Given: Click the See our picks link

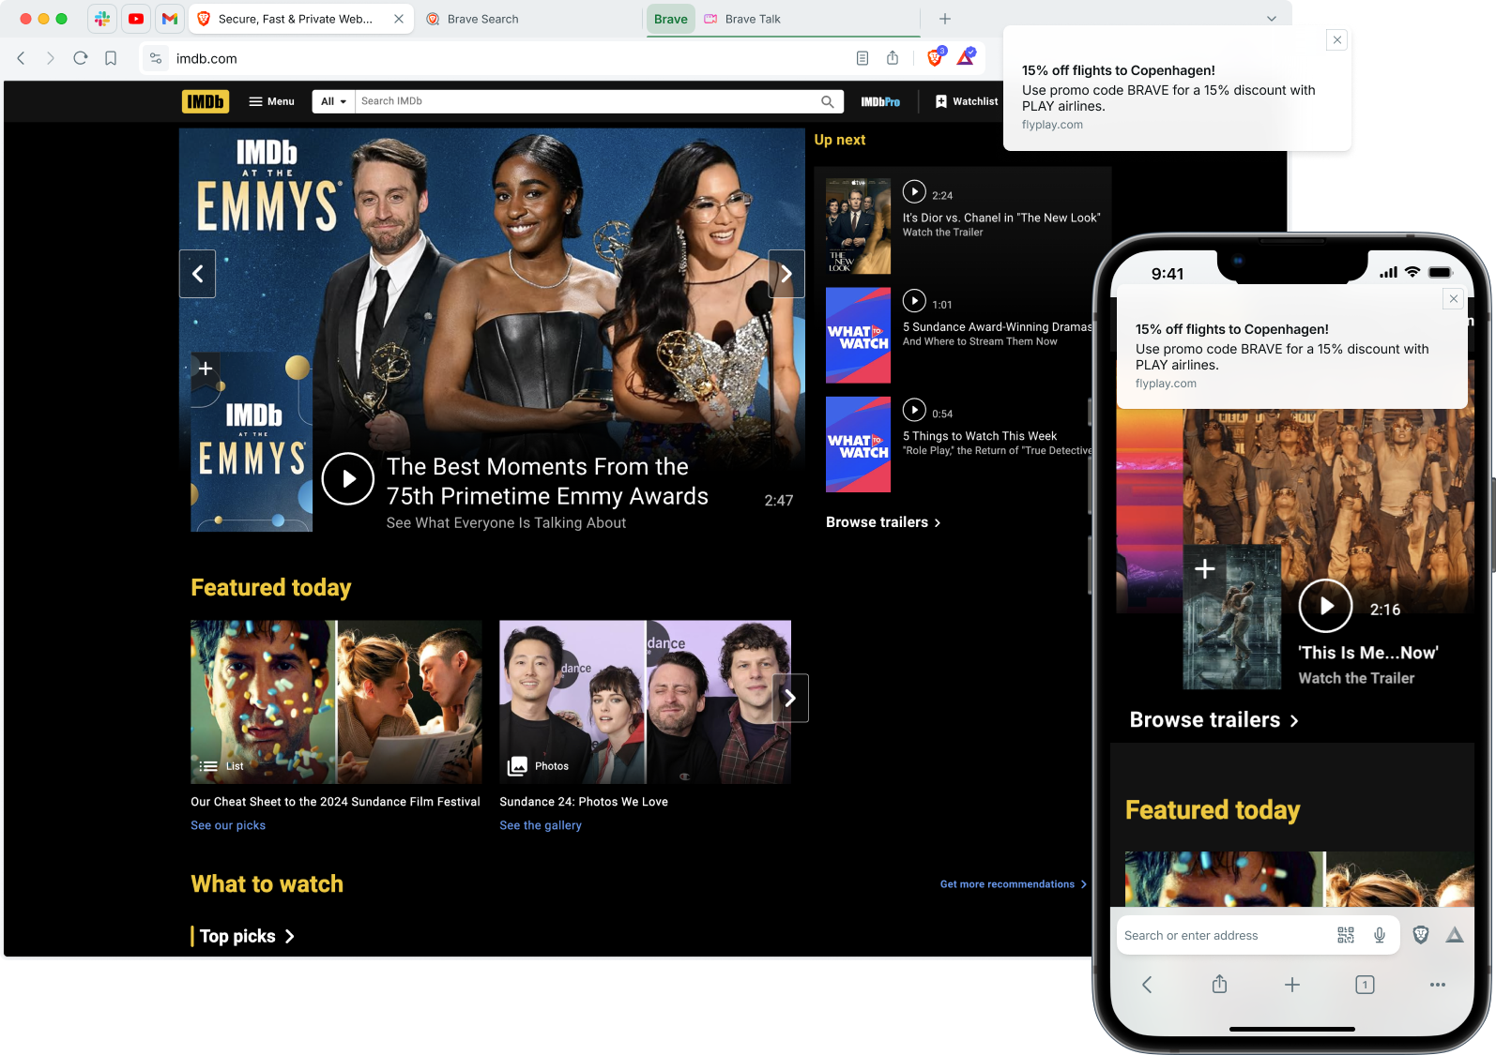Looking at the screenshot, I should [x=228, y=825].
